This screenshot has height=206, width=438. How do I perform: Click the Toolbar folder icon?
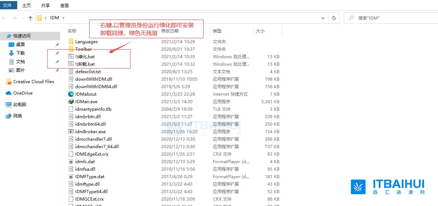[71, 49]
